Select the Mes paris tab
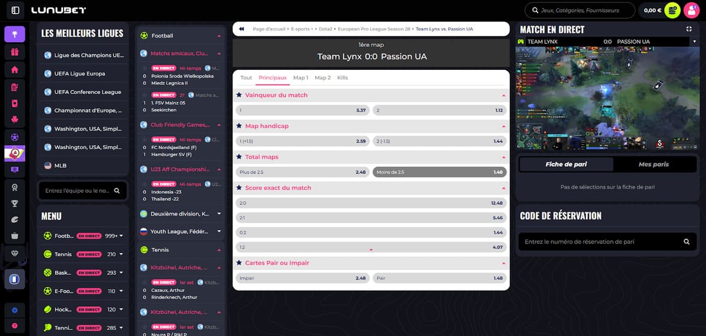 pos(653,164)
